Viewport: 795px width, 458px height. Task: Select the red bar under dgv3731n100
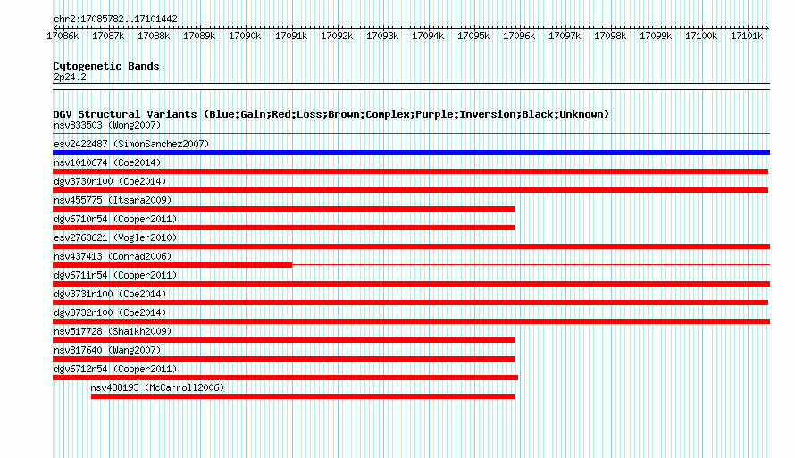410,303
